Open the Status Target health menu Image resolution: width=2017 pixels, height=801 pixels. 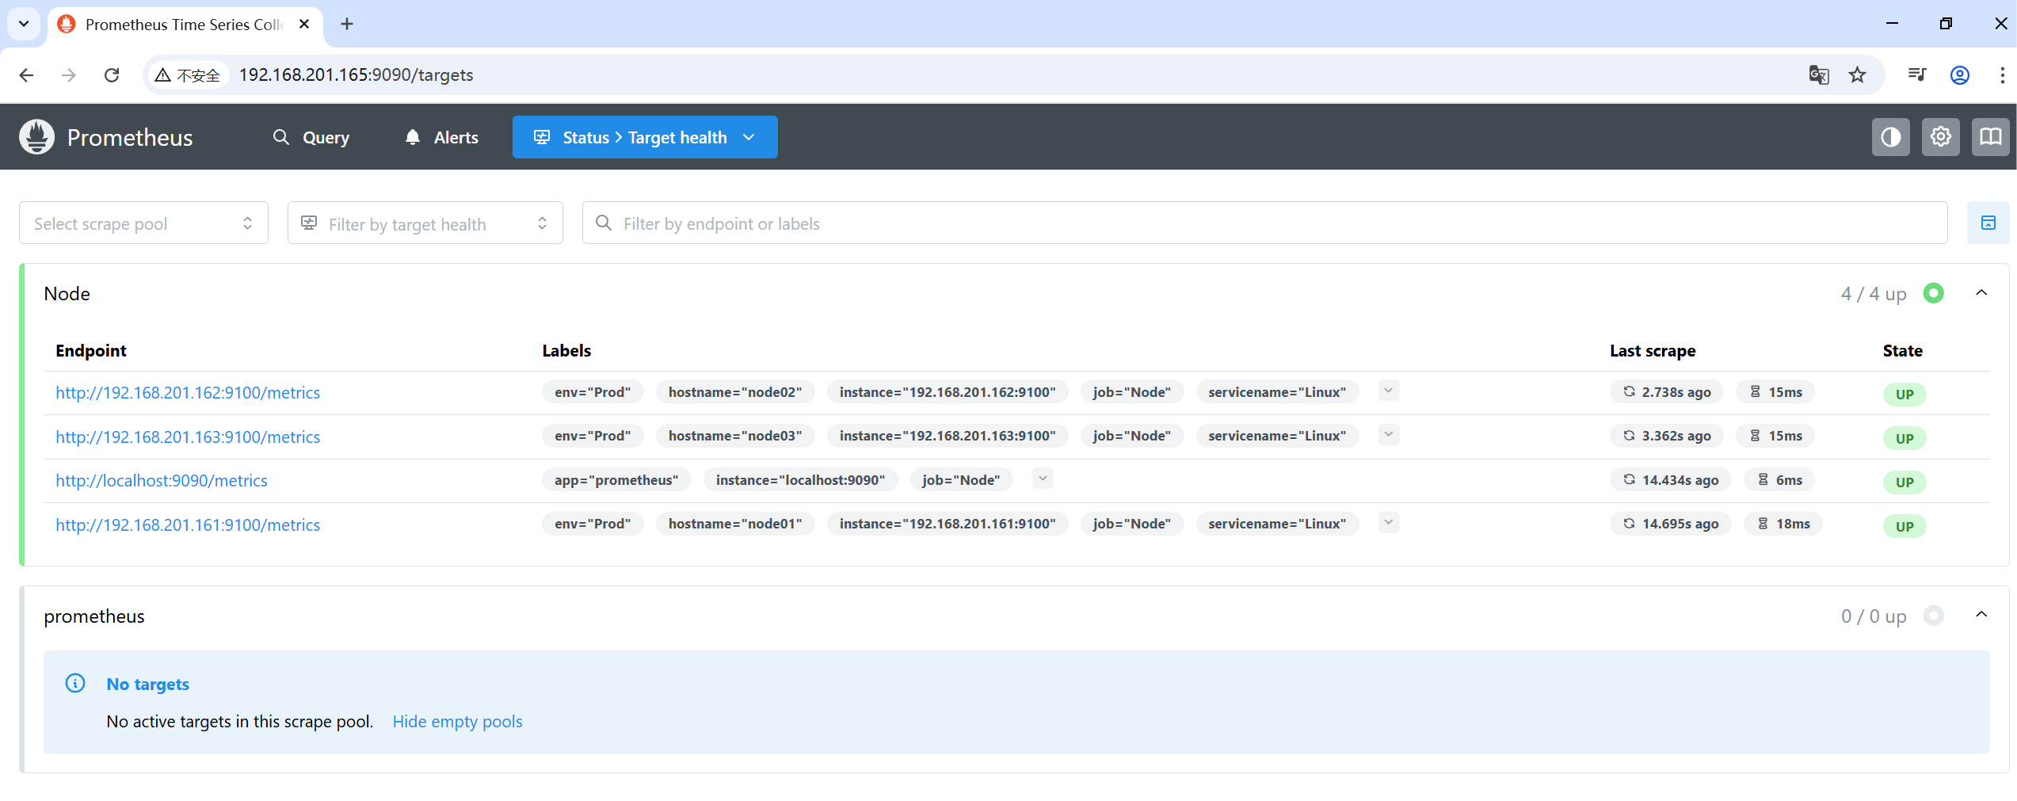click(645, 137)
